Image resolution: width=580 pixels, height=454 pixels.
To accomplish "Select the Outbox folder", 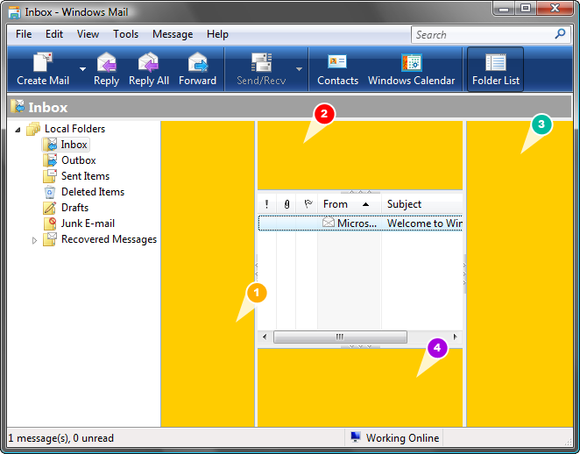I will 79,160.
